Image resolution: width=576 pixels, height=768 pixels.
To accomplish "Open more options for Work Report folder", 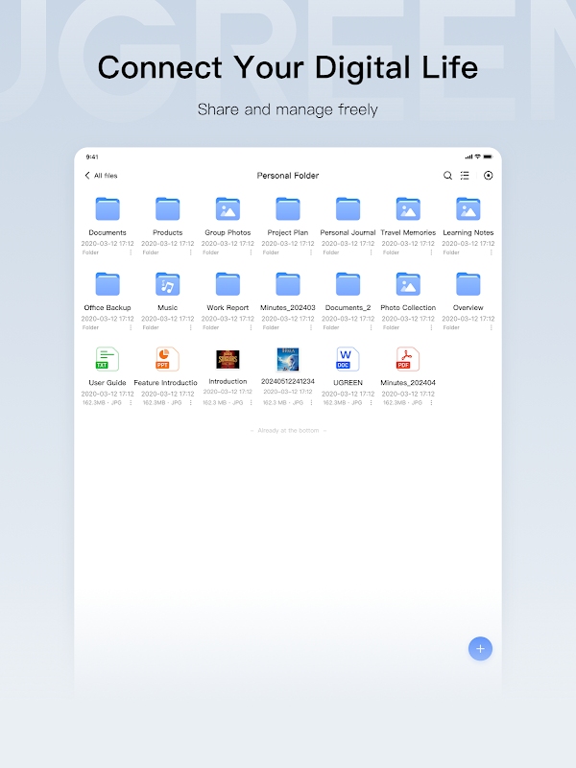I will pos(251,327).
